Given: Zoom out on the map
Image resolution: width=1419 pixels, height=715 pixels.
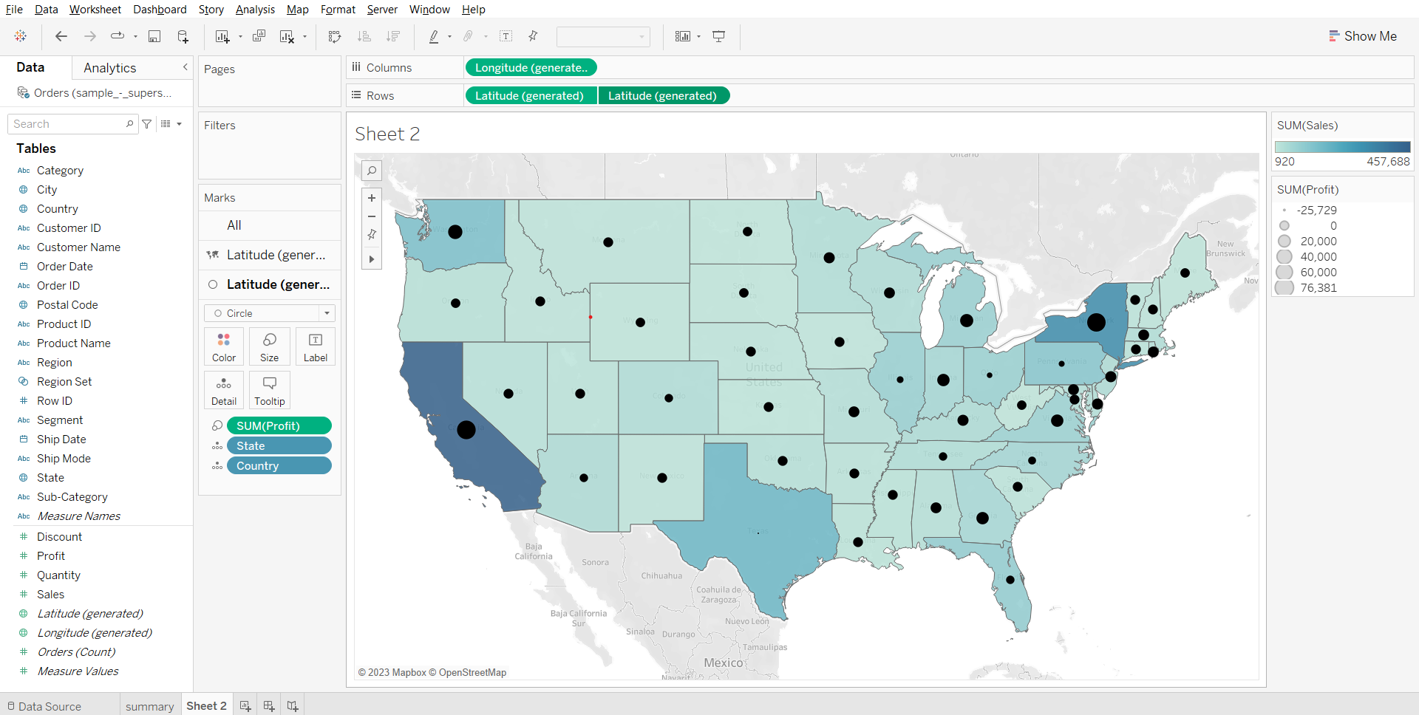Looking at the screenshot, I should [372, 216].
